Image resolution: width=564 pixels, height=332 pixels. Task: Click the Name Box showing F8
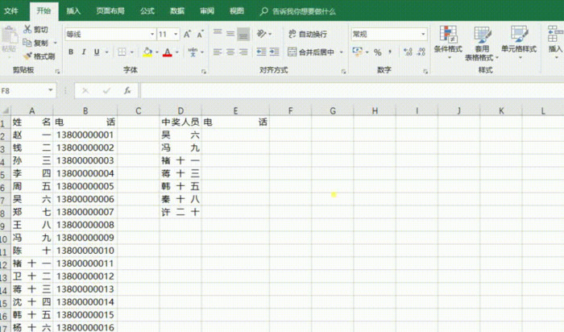click(23, 90)
